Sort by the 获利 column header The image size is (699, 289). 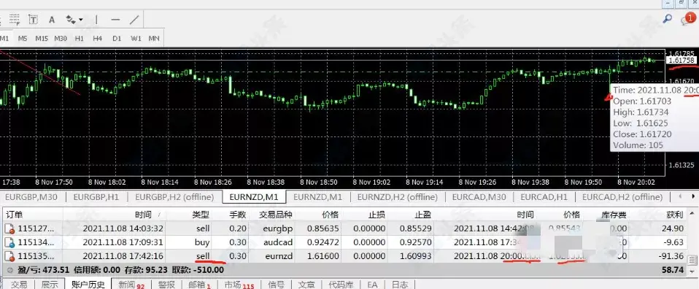coord(675,215)
